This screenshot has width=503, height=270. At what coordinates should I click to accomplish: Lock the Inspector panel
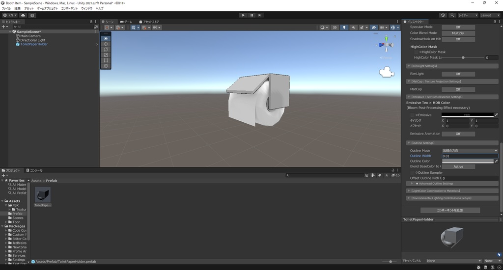click(494, 22)
